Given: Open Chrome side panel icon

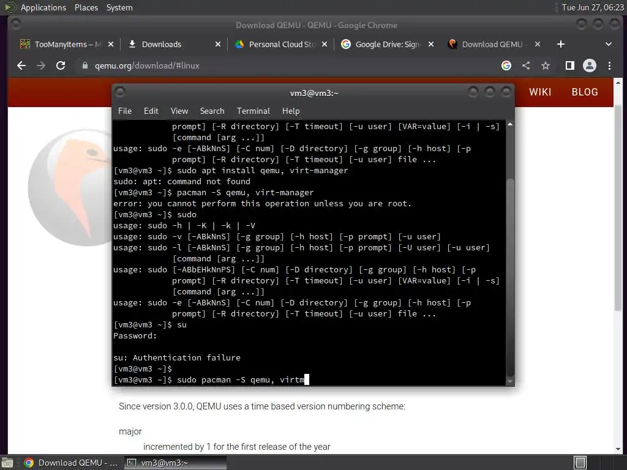Looking at the screenshot, I should tap(570, 65).
